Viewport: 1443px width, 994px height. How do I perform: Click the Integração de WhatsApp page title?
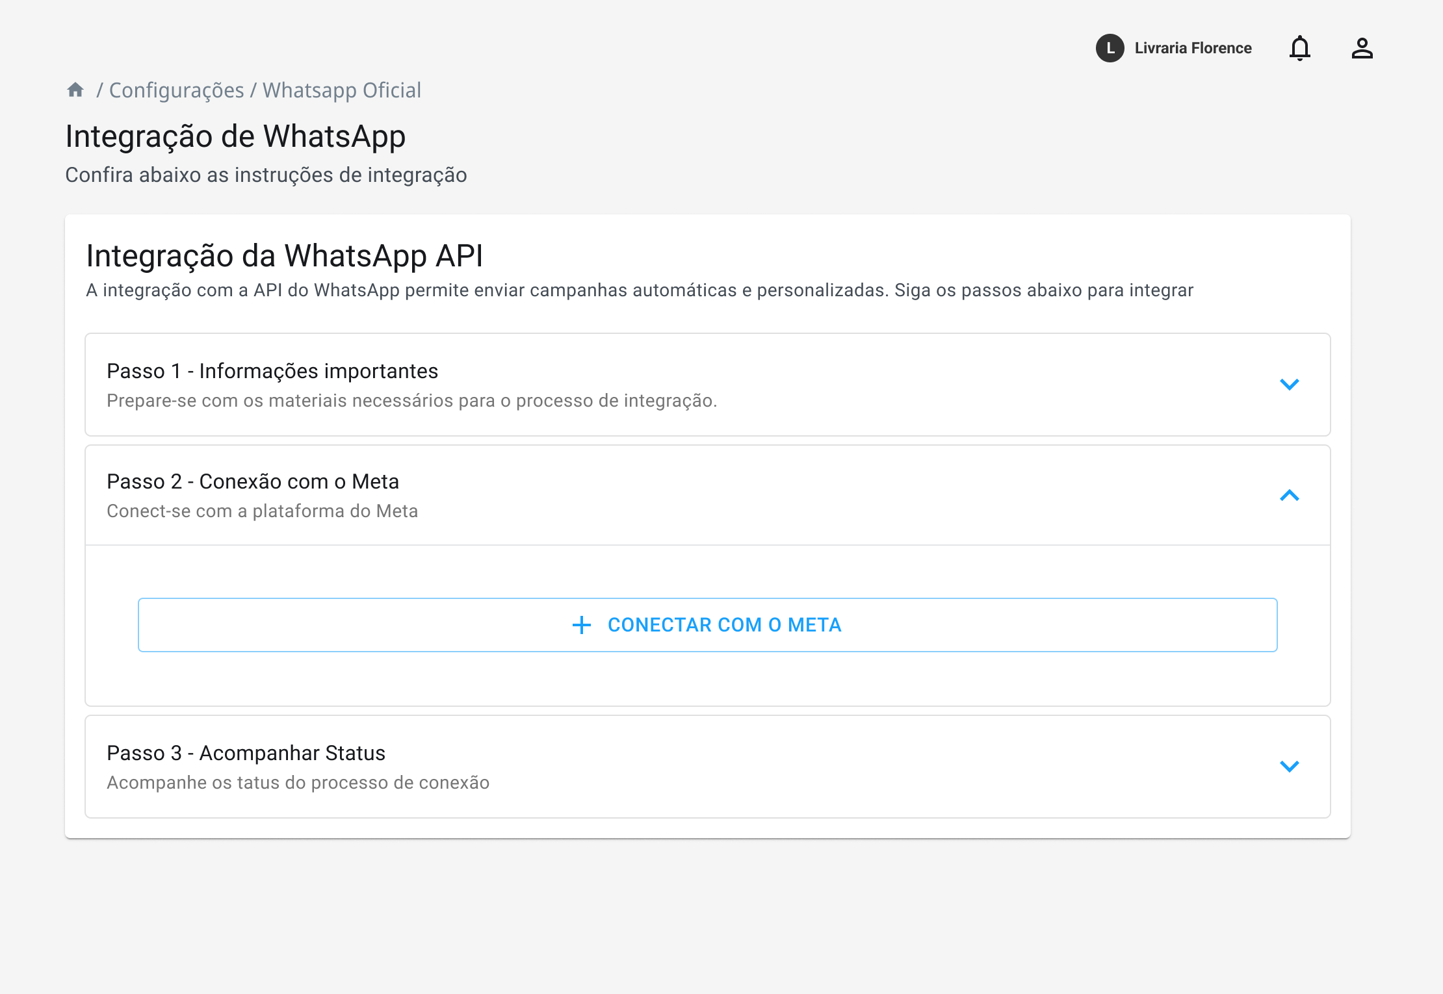click(235, 136)
